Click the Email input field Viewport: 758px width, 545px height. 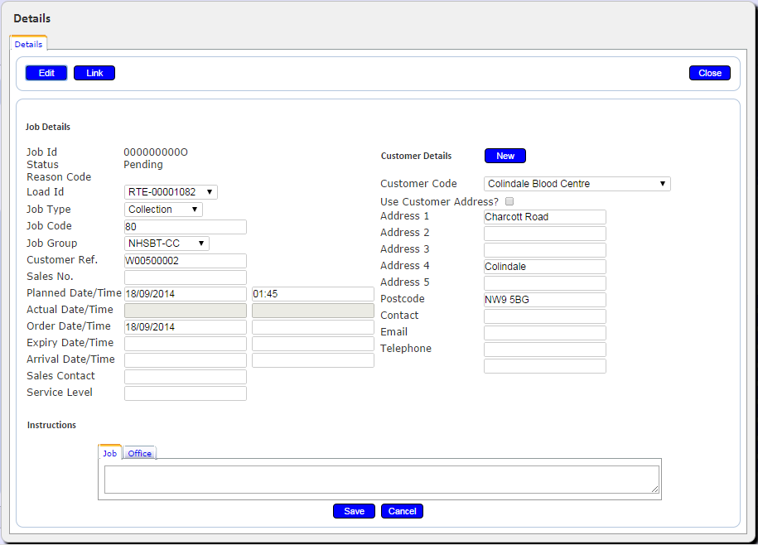pos(545,333)
